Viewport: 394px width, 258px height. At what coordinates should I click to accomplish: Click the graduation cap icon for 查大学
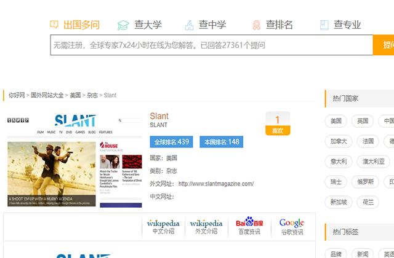(124, 25)
